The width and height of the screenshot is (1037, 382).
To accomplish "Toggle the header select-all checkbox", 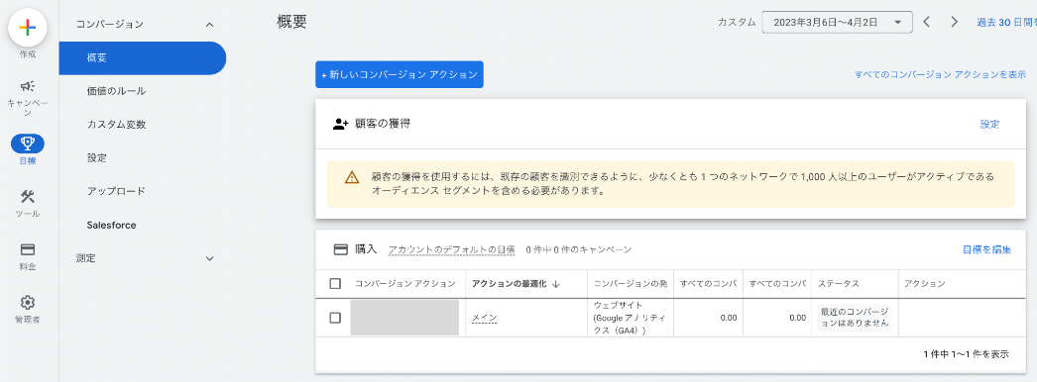I will pos(335,284).
